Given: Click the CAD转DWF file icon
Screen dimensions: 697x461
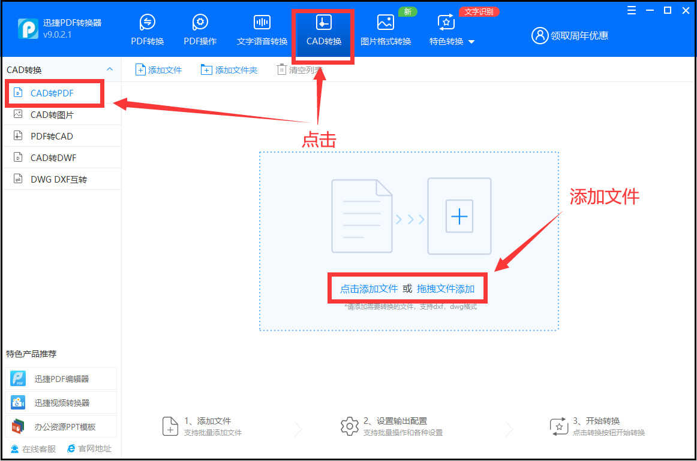Looking at the screenshot, I should point(18,157).
